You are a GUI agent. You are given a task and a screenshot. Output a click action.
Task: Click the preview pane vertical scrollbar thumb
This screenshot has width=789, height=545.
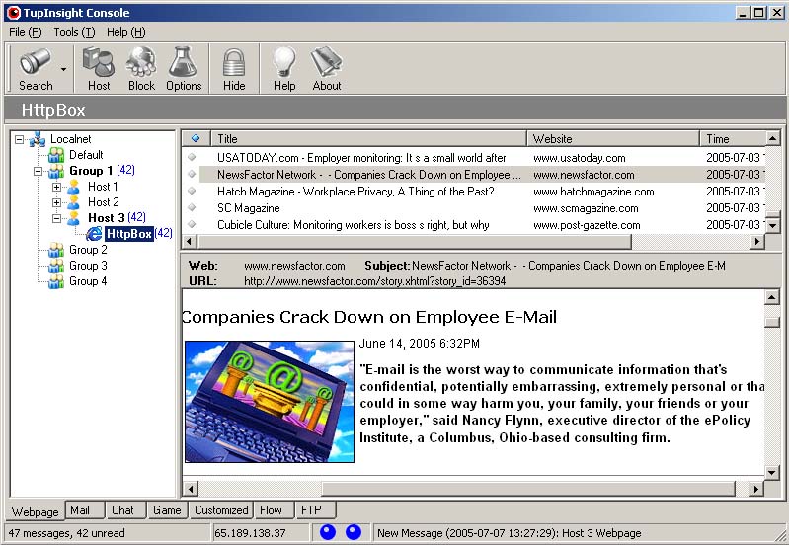click(x=772, y=322)
